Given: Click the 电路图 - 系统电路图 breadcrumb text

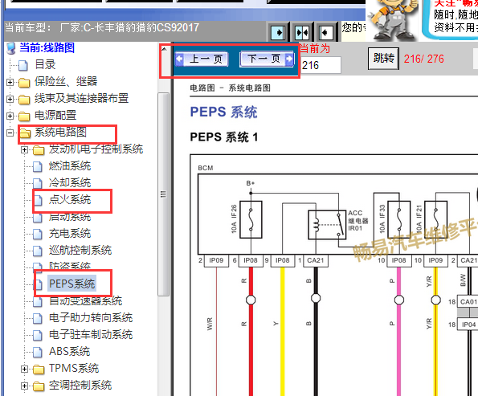Looking at the screenshot, I should (230, 88).
